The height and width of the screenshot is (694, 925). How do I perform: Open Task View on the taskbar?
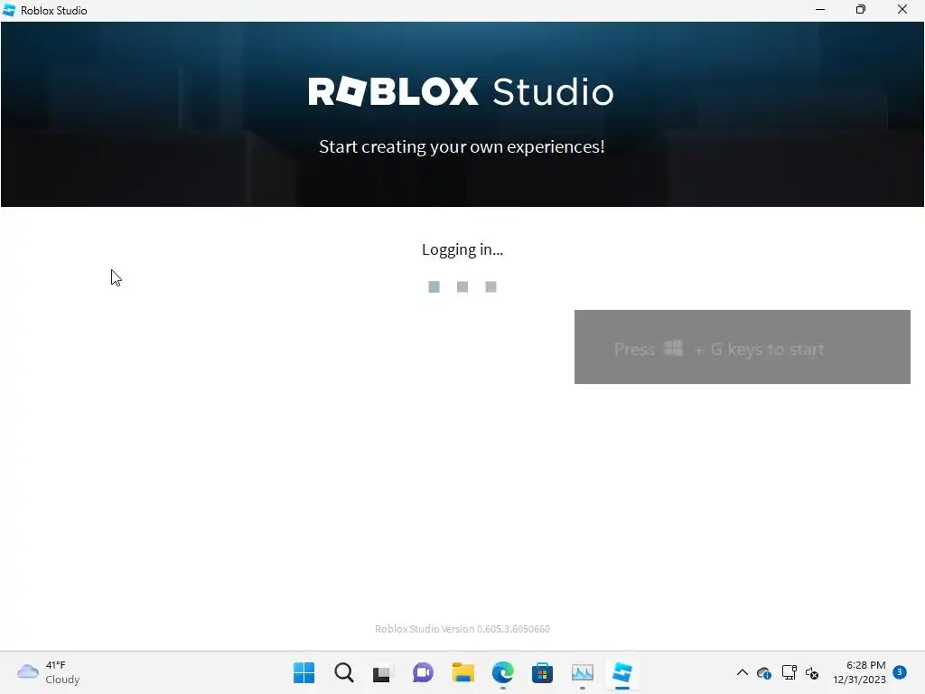(383, 673)
